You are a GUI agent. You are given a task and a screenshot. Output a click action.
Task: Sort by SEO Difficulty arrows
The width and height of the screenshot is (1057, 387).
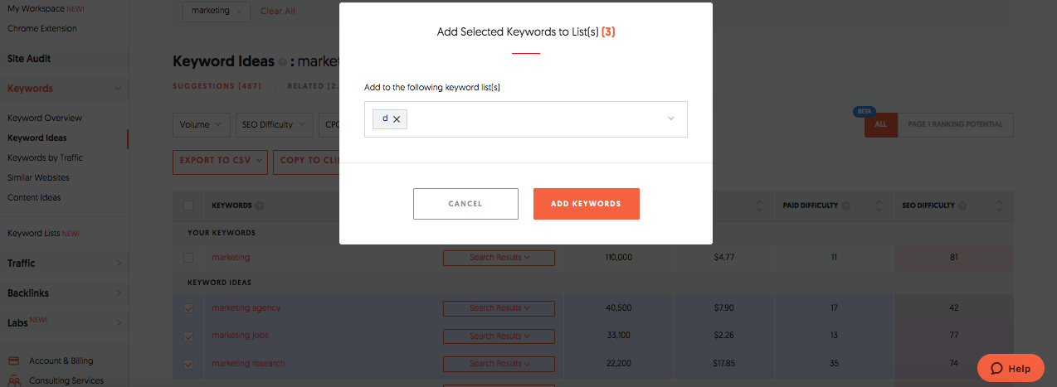coord(999,206)
